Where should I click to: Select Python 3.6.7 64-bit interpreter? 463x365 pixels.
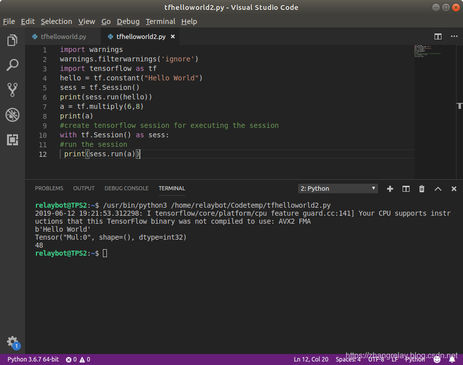pos(33,360)
